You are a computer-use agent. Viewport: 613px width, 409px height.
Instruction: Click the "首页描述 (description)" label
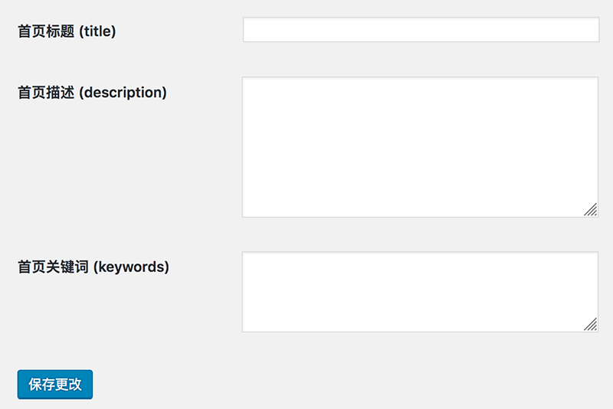point(92,93)
